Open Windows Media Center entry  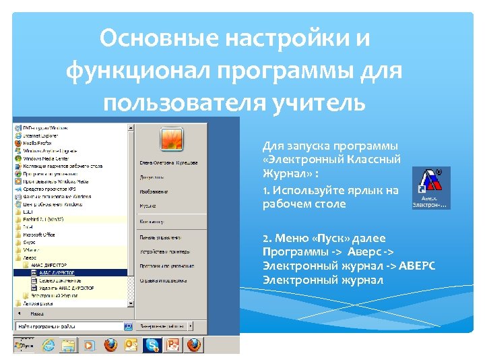pyautogui.click(x=42, y=158)
